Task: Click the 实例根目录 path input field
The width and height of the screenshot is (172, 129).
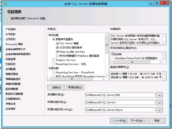Action: point(120,95)
